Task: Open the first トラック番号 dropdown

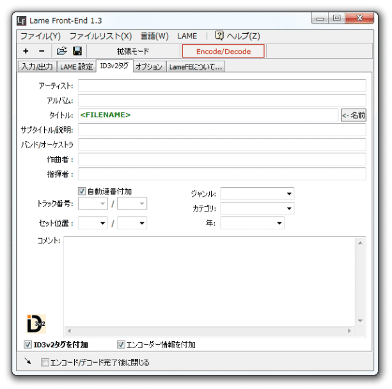Action: [x=93, y=204]
